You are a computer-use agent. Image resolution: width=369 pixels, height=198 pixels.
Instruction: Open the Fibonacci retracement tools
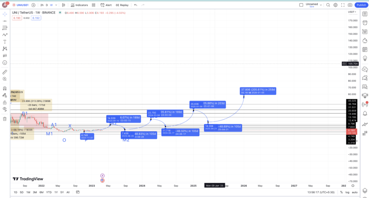click(4, 28)
